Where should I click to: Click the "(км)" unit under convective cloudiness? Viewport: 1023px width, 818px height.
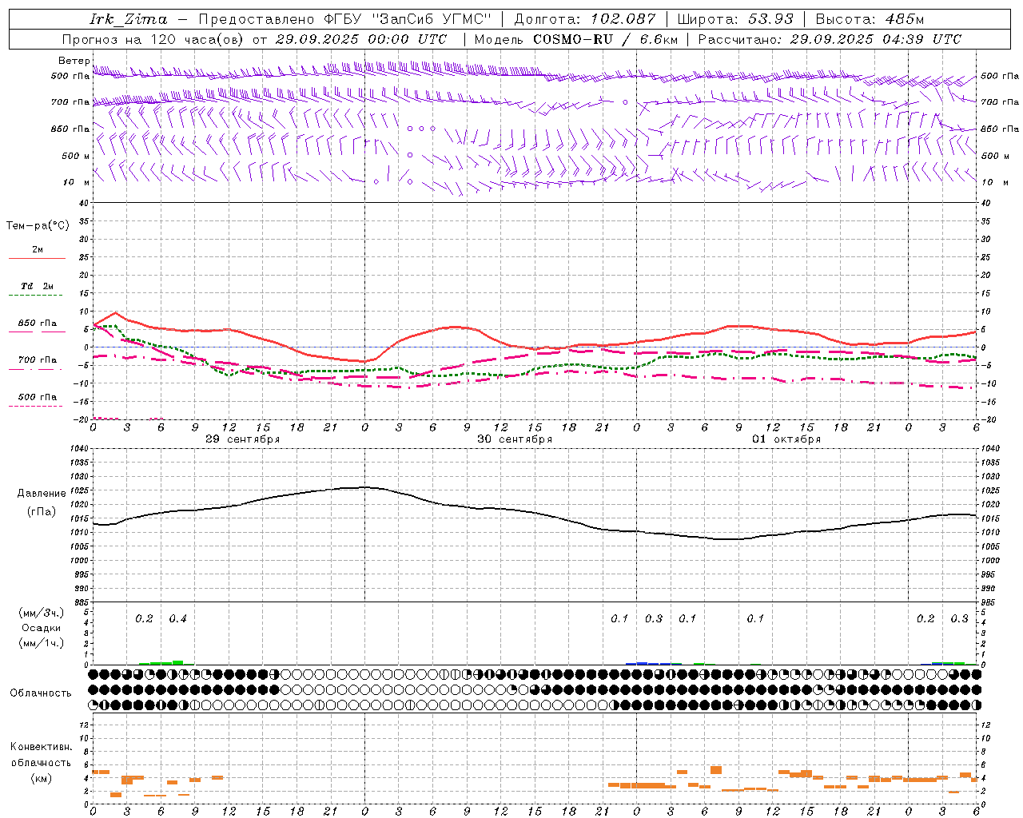coord(42,778)
